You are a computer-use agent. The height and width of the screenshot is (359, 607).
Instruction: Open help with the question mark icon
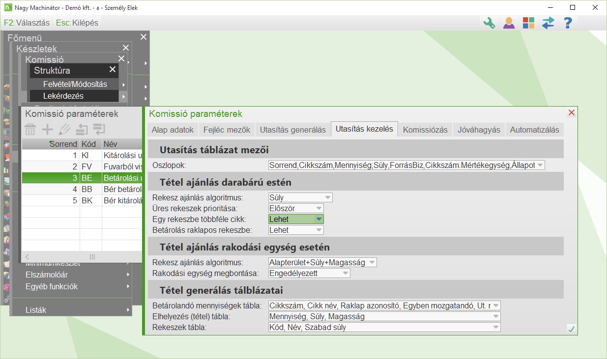(x=568, y=23)
